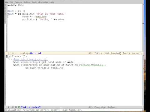Open the Help menu
Screen dimensions: 150x112
(x=52, y=2)
